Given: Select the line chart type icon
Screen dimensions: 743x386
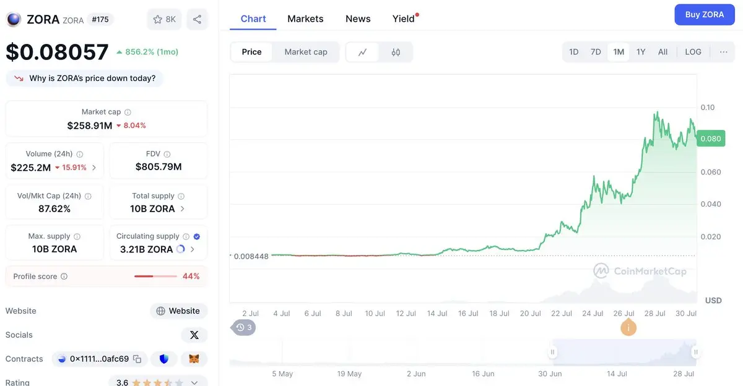Looking at the screenshot, I should [x=363, y=52].
